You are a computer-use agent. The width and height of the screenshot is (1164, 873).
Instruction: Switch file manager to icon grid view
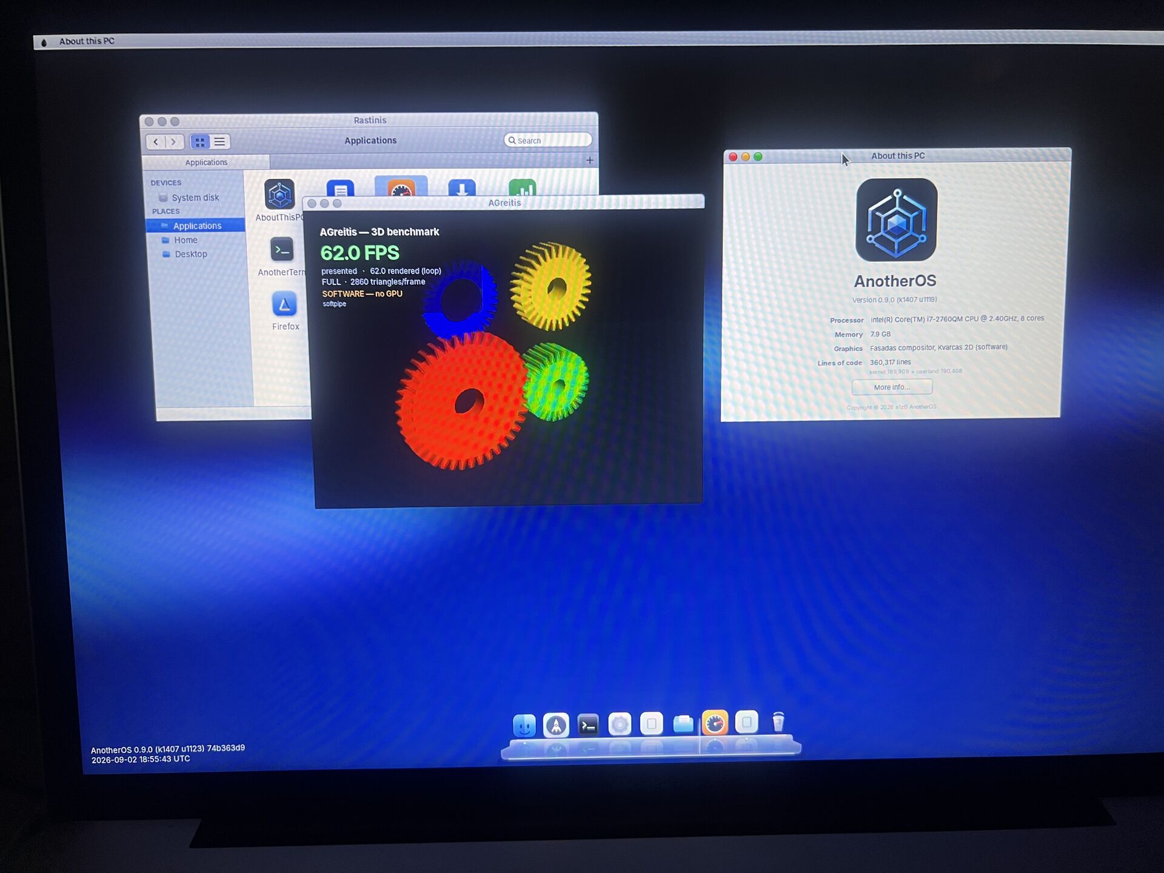(x=199, y=142)
